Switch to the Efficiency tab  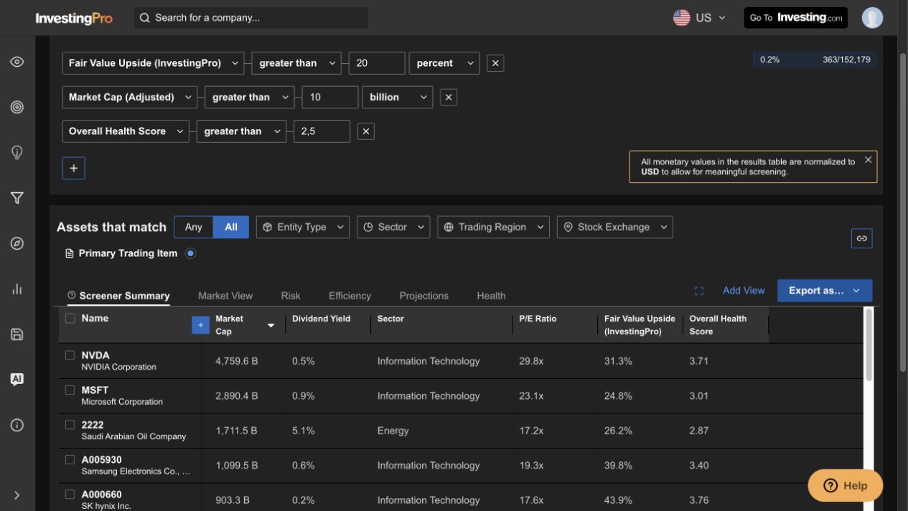pyautogui.click(x=350, y=296)
